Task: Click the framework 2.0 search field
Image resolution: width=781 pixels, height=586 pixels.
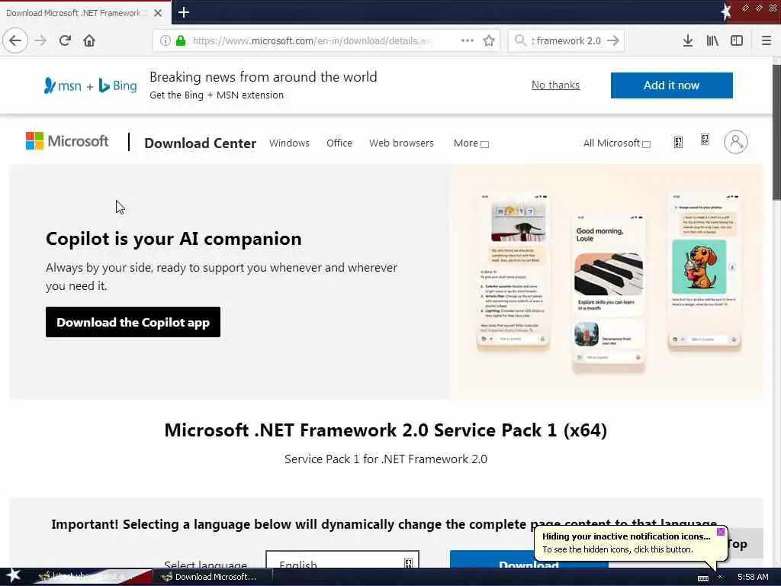Action: [x=566, y=40]
